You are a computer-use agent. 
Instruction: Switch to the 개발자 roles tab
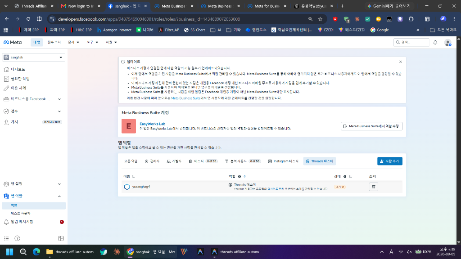(174, 161)
